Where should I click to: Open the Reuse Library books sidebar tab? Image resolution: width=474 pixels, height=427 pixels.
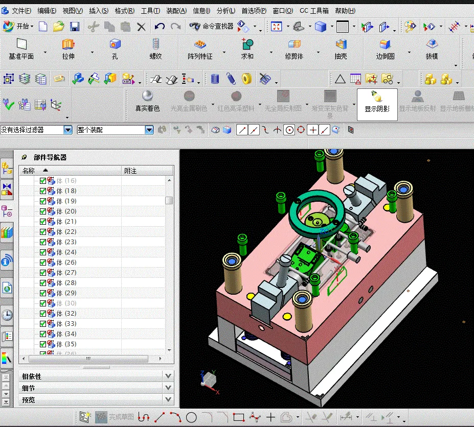[7, 233]
